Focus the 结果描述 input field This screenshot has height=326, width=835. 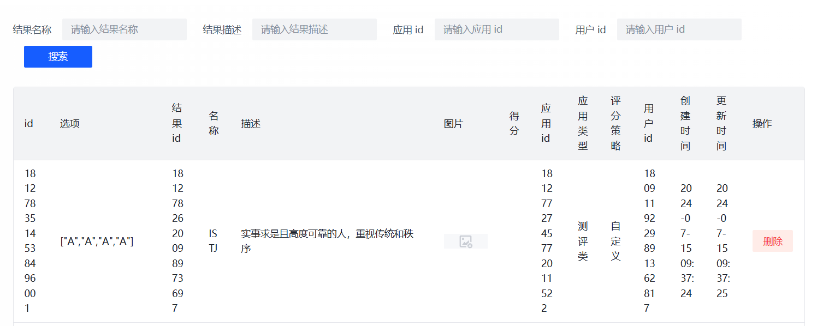point(315,29)
